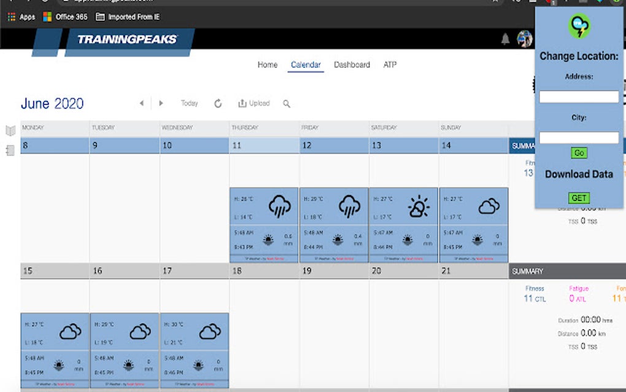626x392 pixels.
Task: Click the sunrise icon on June 11 card
Action: click(268, 240)
